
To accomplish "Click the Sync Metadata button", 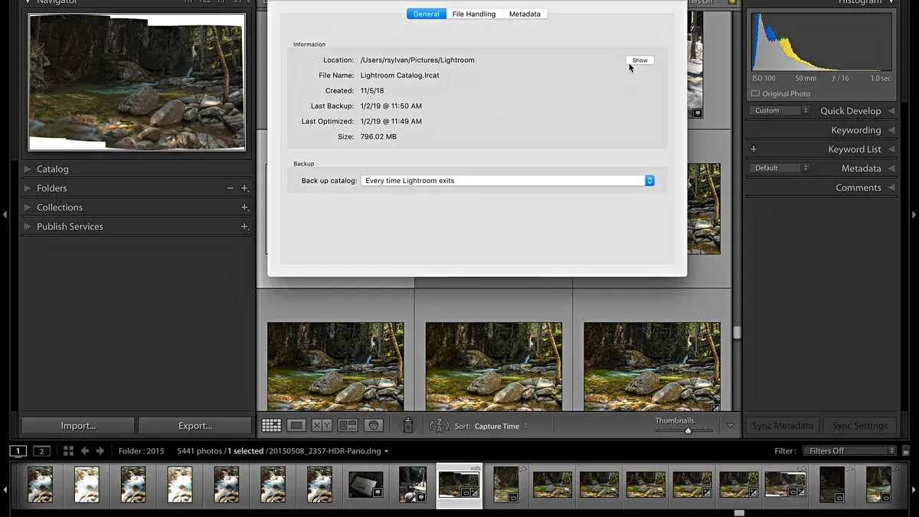I will coord(783,426).
